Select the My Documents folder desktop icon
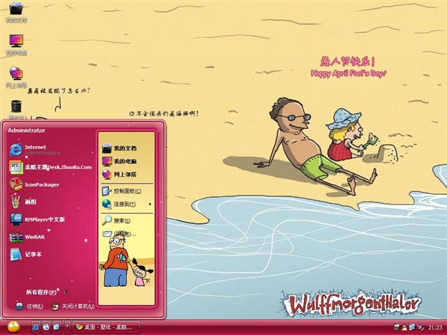This screenshot has width=447, height=335. (x=16, y=12)
